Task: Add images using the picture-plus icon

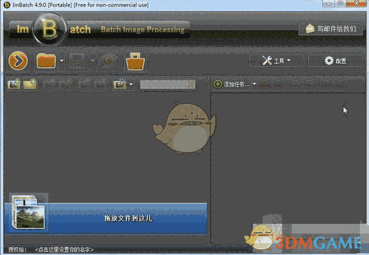Action: click(x=14, y=84)
